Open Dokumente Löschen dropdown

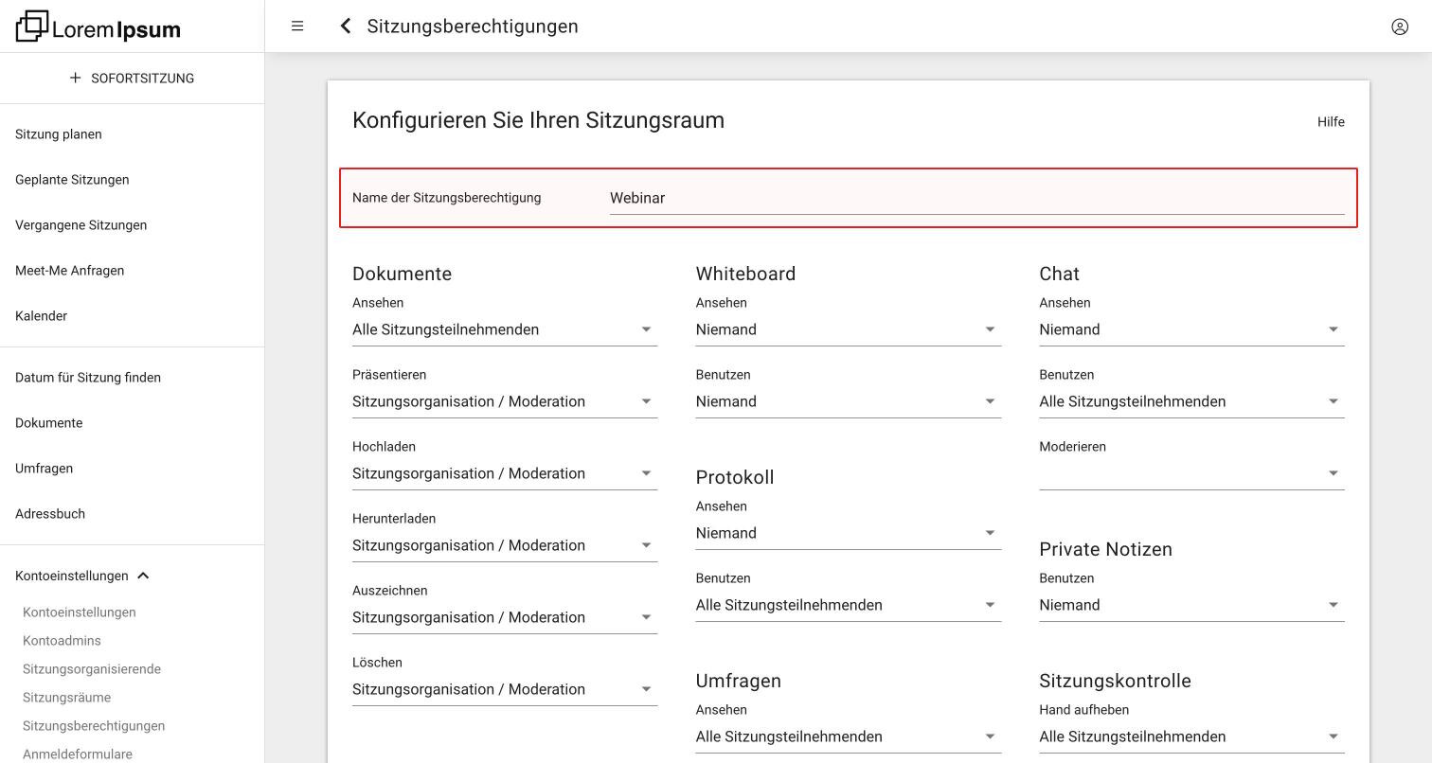pos(505,689)
